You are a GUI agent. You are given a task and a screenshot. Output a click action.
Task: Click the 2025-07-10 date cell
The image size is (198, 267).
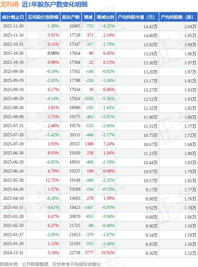pyautogui.click(x=13, y=144)
